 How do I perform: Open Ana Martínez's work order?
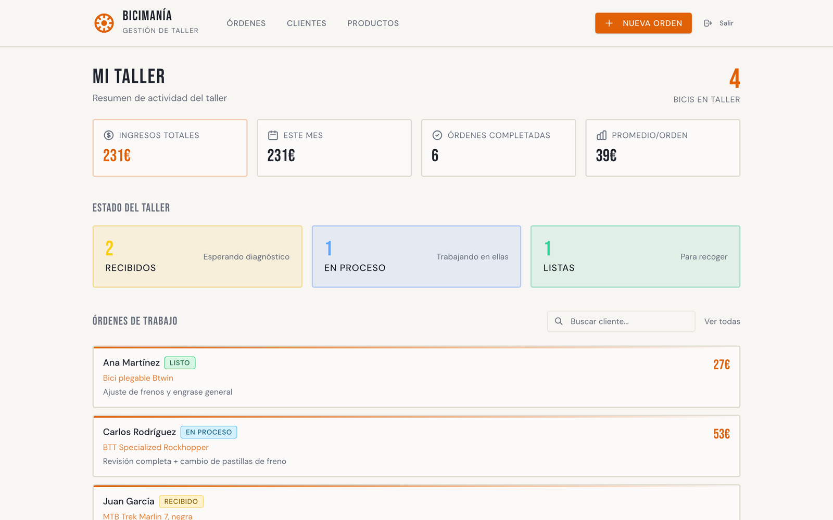(416, 377)
